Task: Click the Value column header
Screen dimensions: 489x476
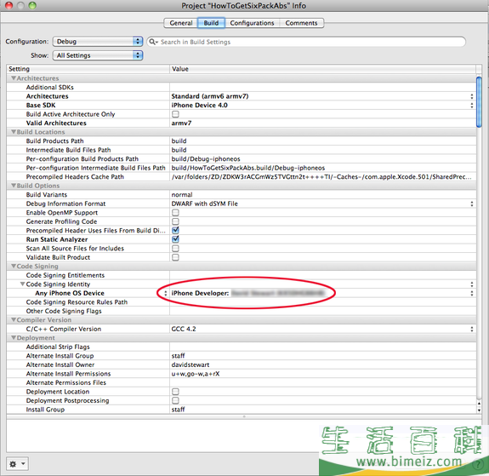Action: pos(323,69)
